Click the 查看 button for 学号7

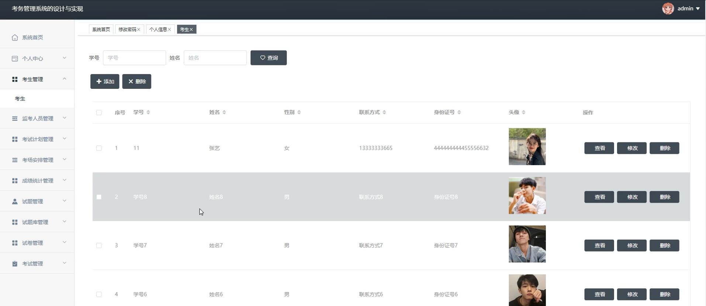(x=599, y=246)
